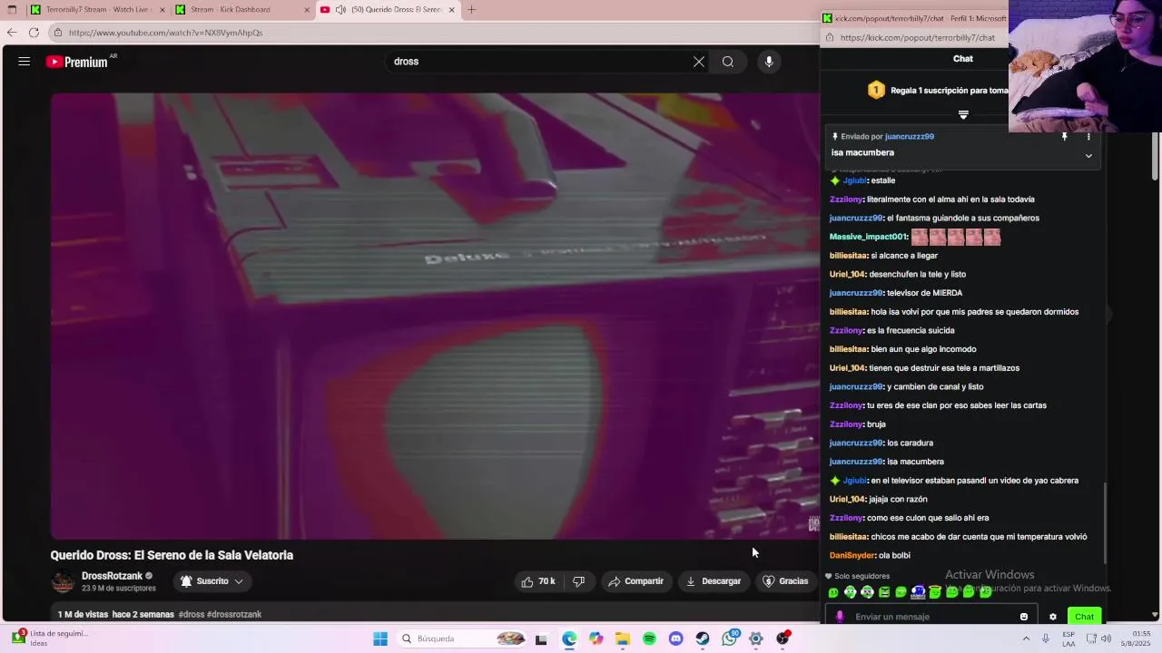Open DaniSnyder username in chat
Image resolution: width=1162 pixels, height=653 pixels.
852,555
